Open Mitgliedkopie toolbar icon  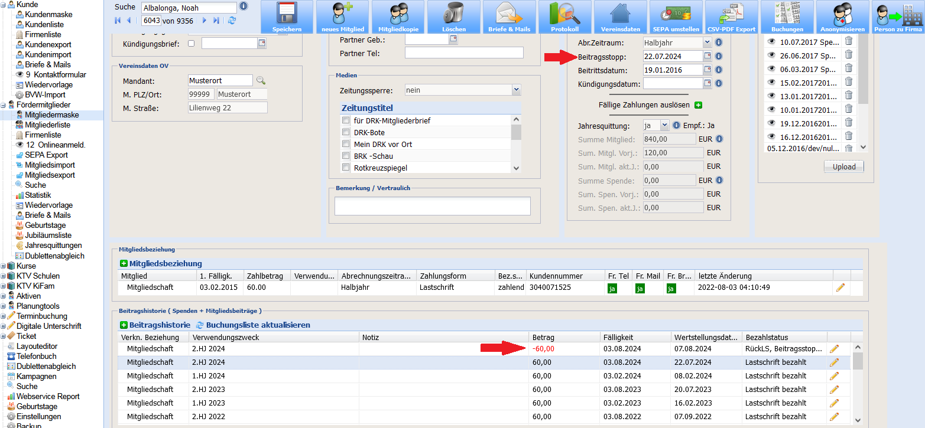tap(398, 17)
